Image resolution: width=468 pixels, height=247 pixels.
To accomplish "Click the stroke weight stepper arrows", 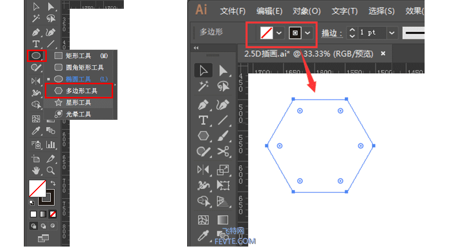I will [x=352, y=33].
